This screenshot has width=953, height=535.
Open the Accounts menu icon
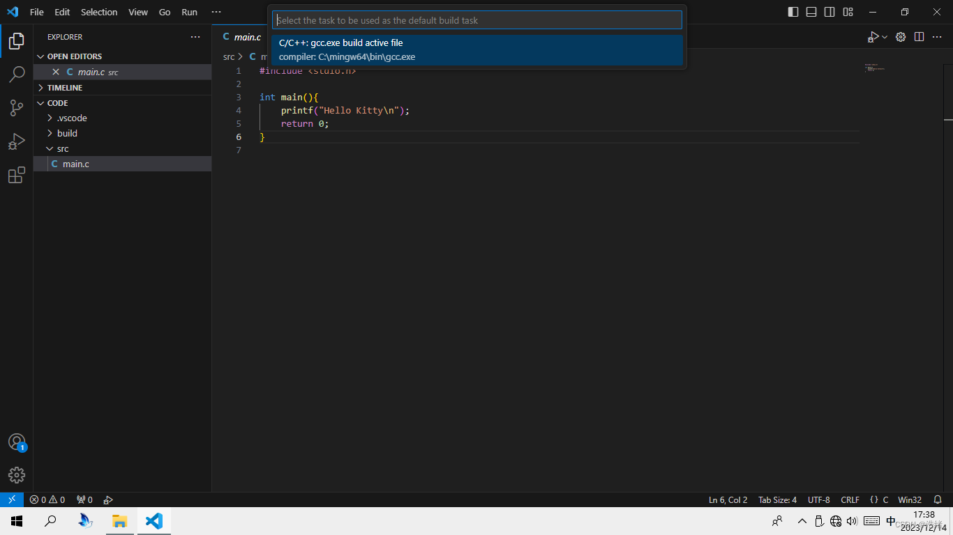point(17,442)
